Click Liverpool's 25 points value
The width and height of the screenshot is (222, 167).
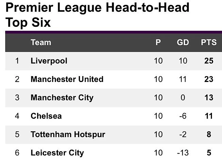pyautogui.click(x=209, y=61)
